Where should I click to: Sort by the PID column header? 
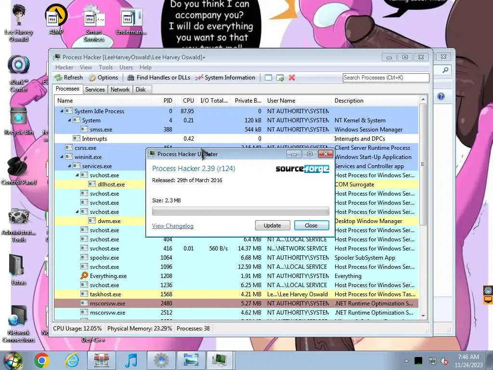(x=163, y=101)
